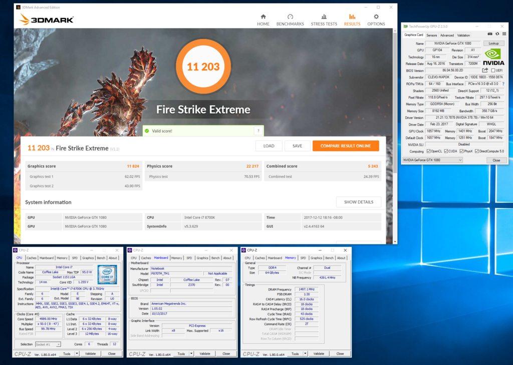This screenshot has width=513, height=365.
Task: Click Bus Interface question mark in GPU-Z
Action: (x=503, y=84)
